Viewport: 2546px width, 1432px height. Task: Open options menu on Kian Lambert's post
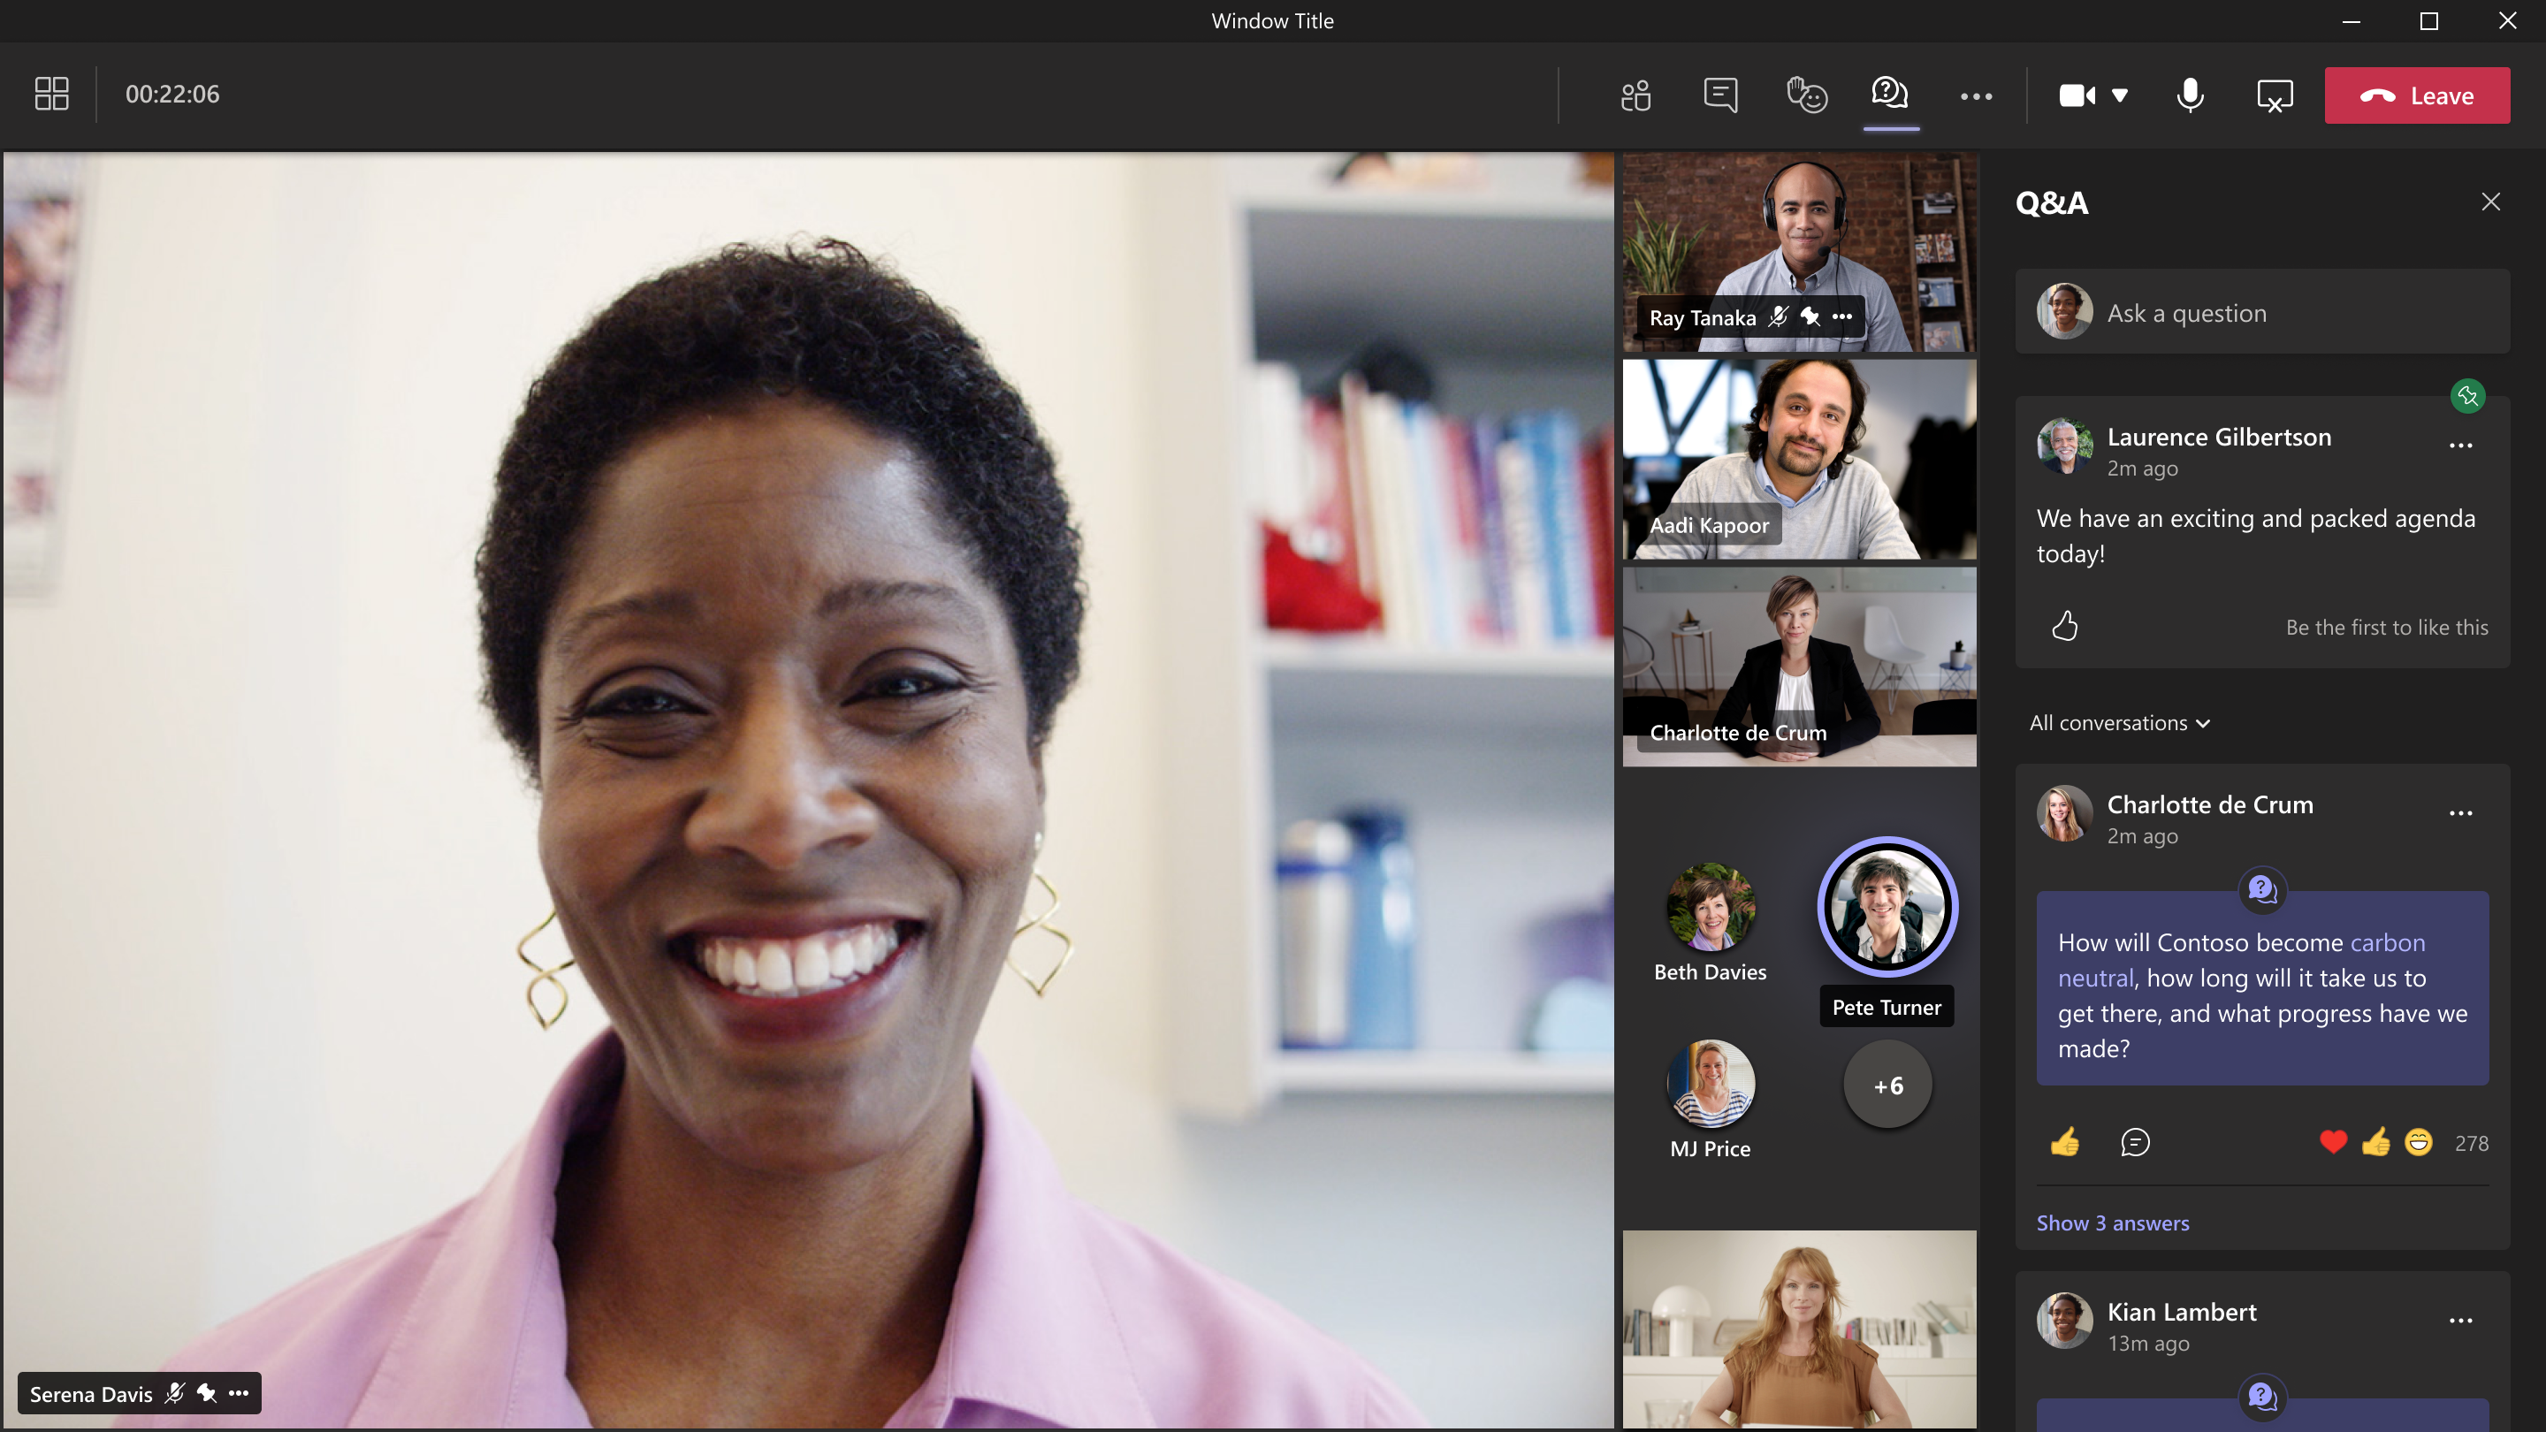pos(2460,1321)
